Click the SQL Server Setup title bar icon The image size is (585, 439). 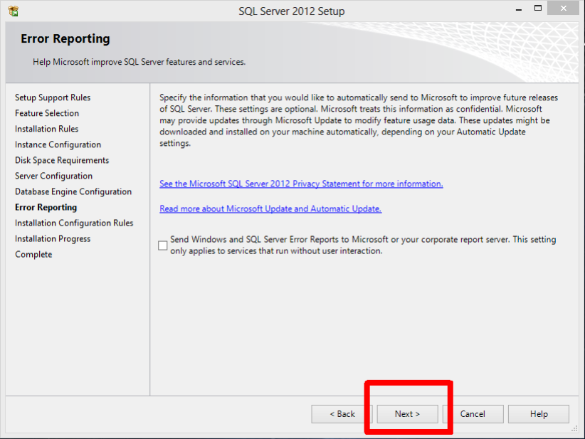tap(13, 11)
